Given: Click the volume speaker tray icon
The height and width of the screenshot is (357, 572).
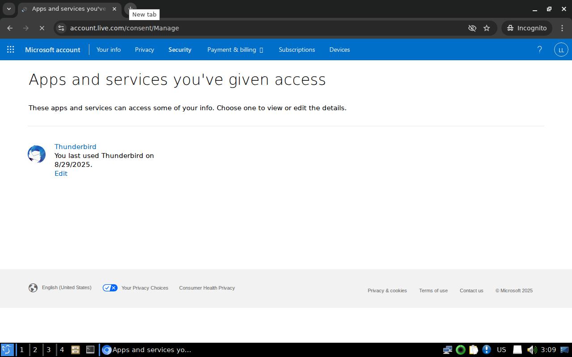Looking at the screenshot, I should click(x=531, y=350).
